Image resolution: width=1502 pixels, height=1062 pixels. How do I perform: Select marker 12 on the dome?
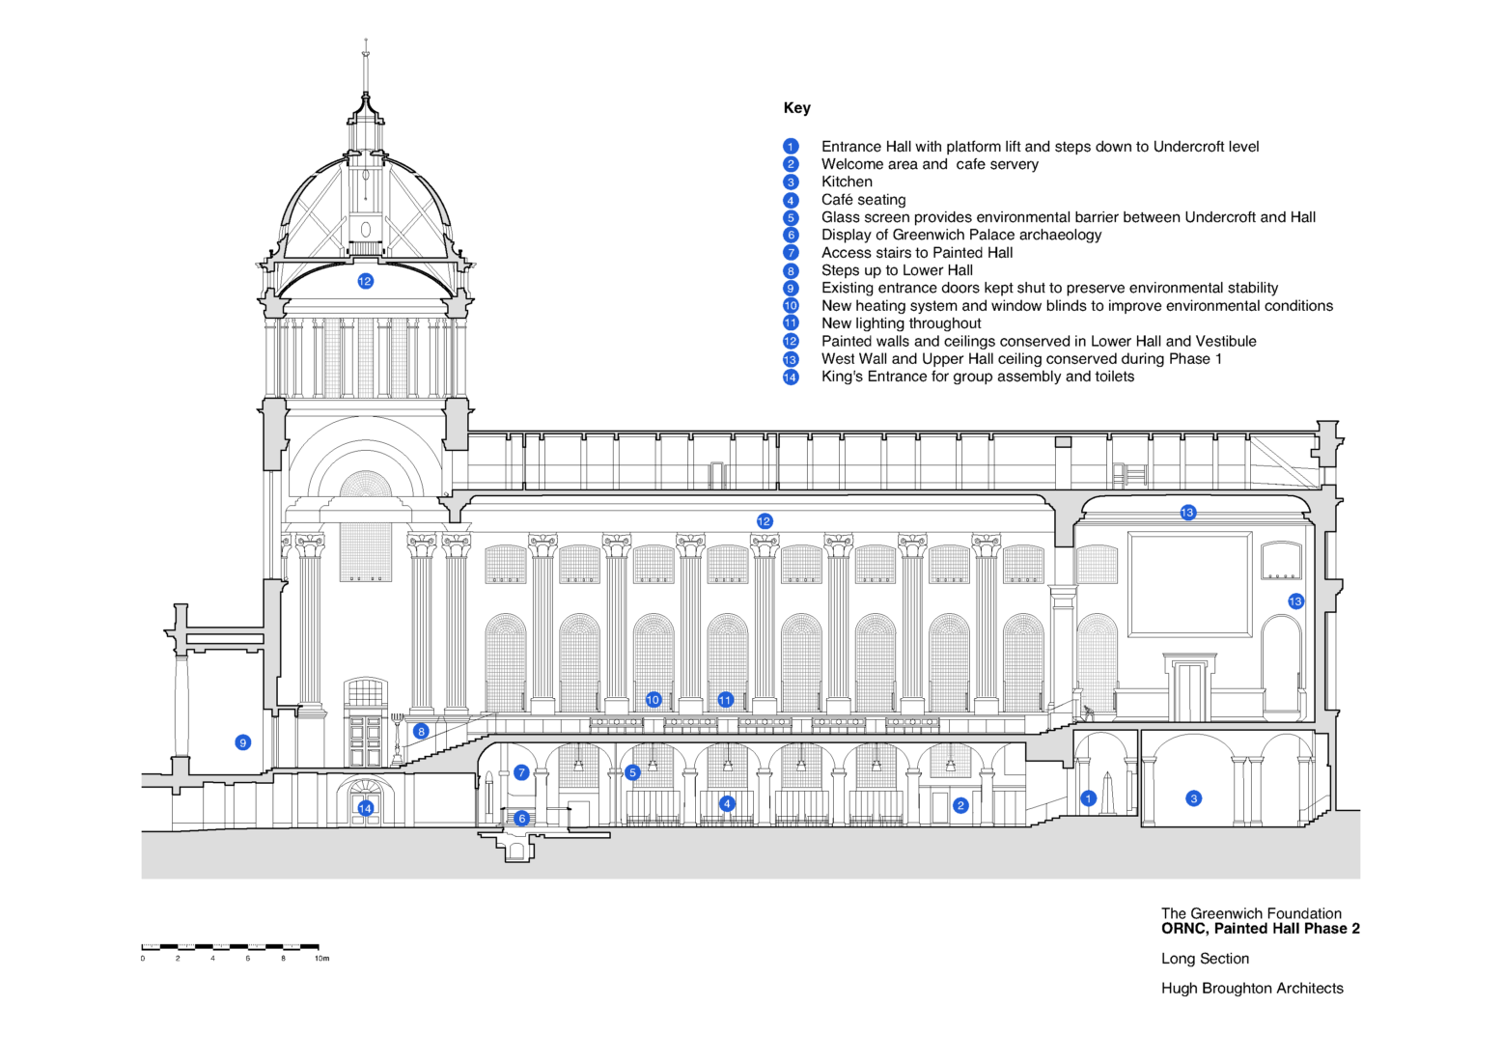pyautogui.click(x=365, y=280)
